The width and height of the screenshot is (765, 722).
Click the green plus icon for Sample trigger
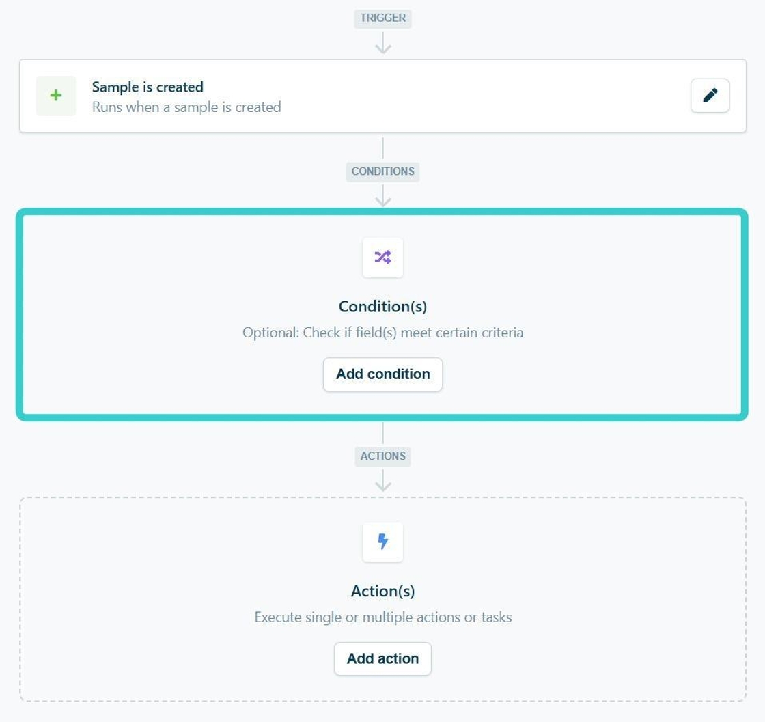tap(56, 96)
